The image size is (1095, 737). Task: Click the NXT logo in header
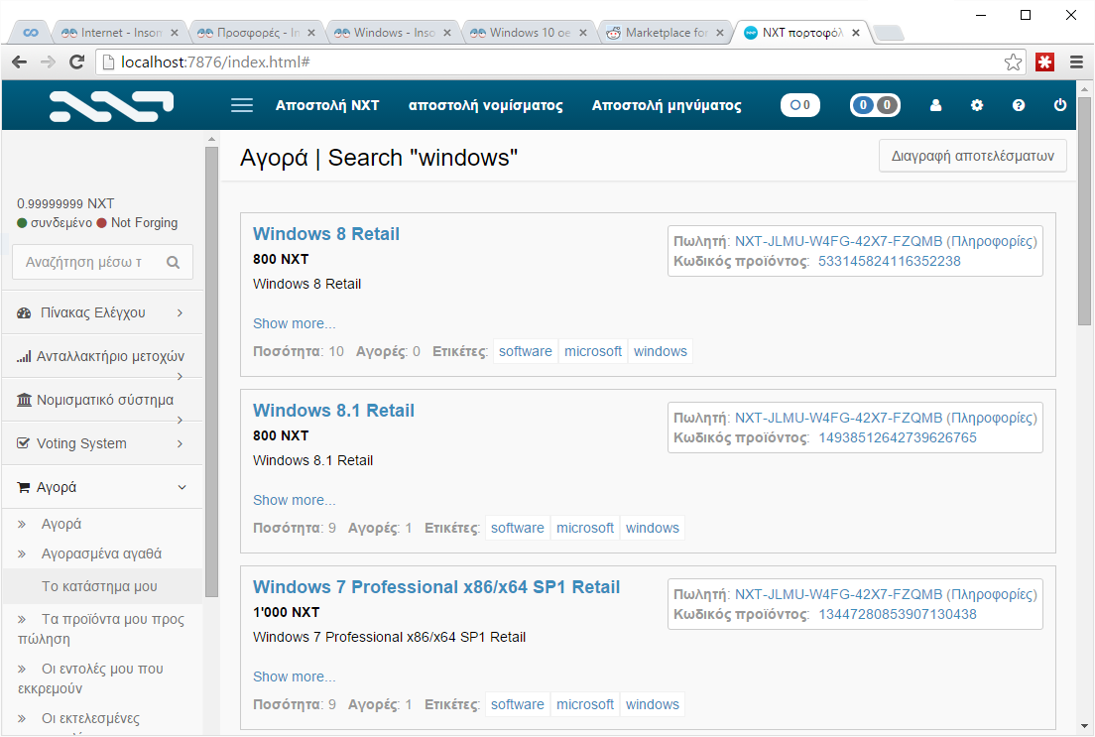pyautogui.click(x=111, y=106)
